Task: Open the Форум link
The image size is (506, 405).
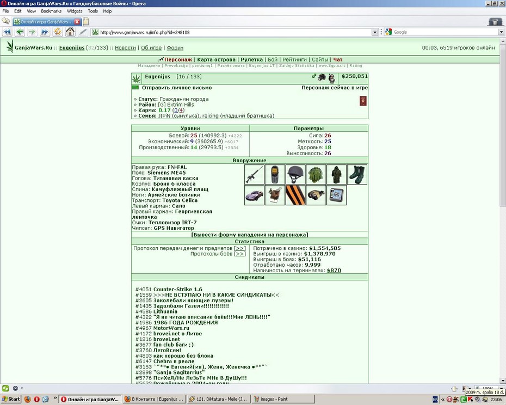Action: [175, 48]
